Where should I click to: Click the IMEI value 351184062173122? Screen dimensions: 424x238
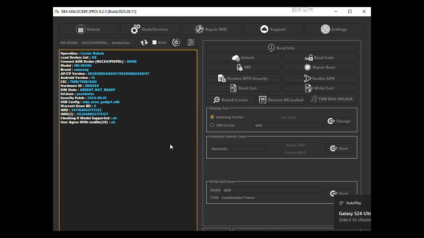[x=86, y=110]
